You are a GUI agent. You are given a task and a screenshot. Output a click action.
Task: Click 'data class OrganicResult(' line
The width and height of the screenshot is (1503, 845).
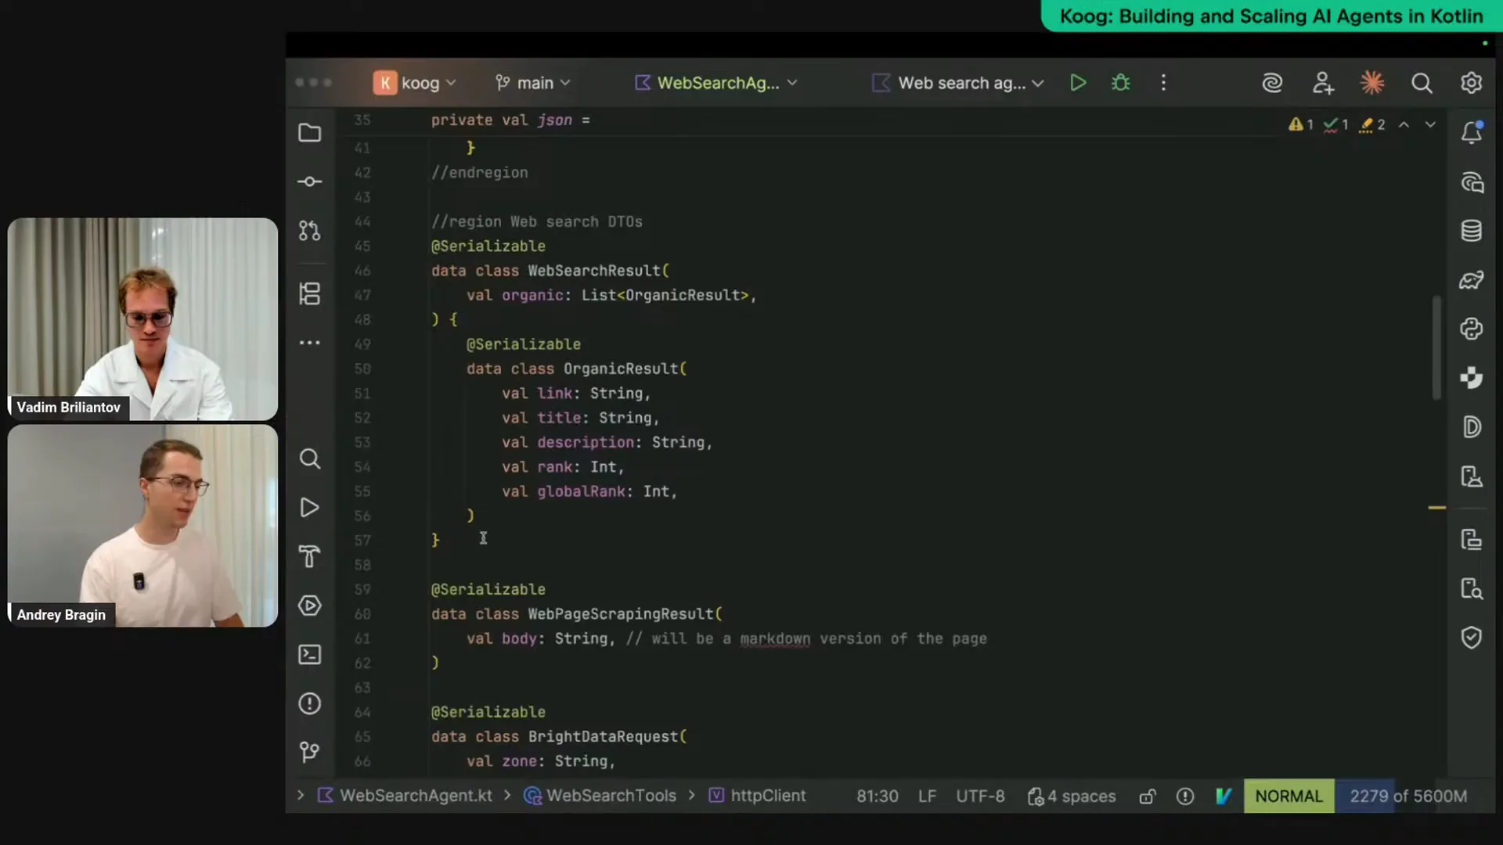click(x=577, y=369)
